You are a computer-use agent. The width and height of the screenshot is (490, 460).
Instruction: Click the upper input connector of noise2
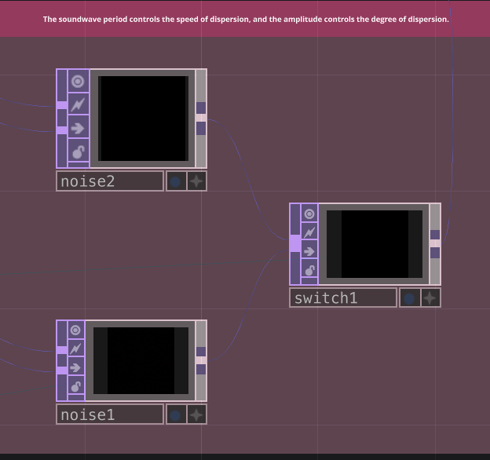click(x=62, y=105)
